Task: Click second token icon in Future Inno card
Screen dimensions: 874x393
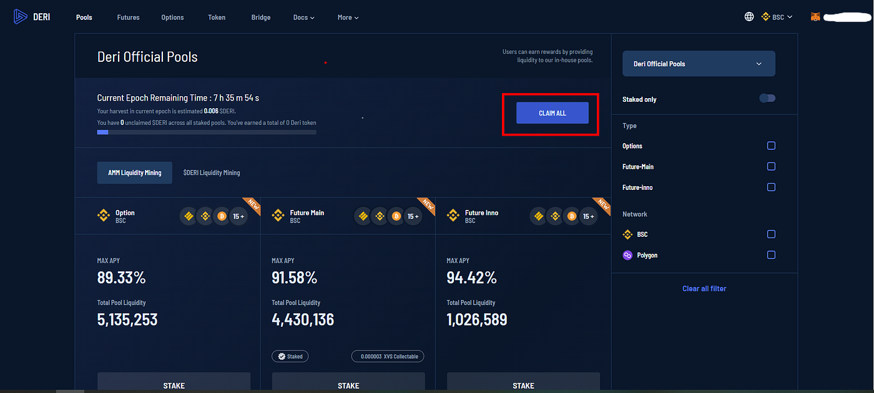Action: click(x=554, y=216)
